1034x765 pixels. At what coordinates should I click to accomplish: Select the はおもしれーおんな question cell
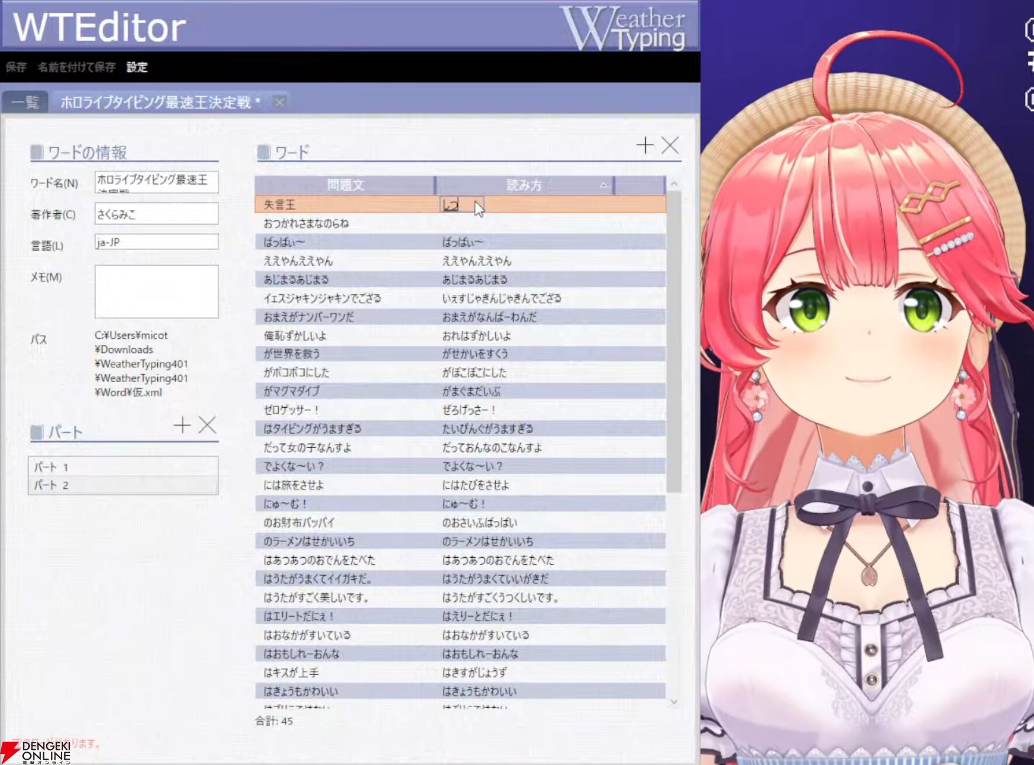coord(345,653)
